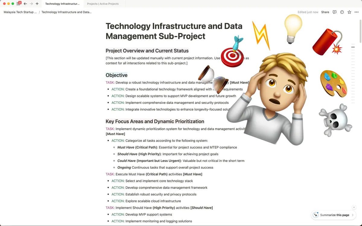Dismiss the Summarize this page popup
Screen dimensions: 362x226
[354, 207]
